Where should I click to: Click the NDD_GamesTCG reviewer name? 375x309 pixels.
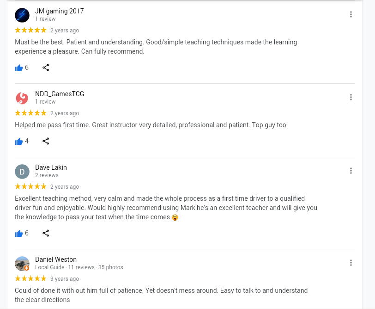coord(60,94)
